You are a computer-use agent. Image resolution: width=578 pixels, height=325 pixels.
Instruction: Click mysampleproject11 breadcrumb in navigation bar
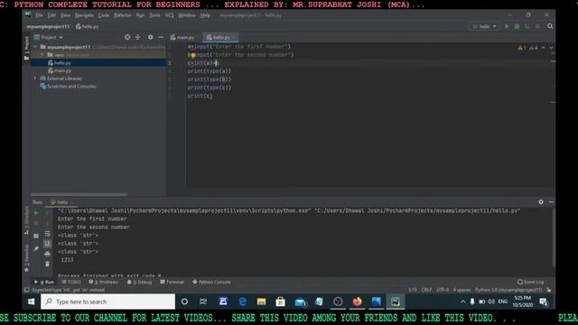coord(48,26)
